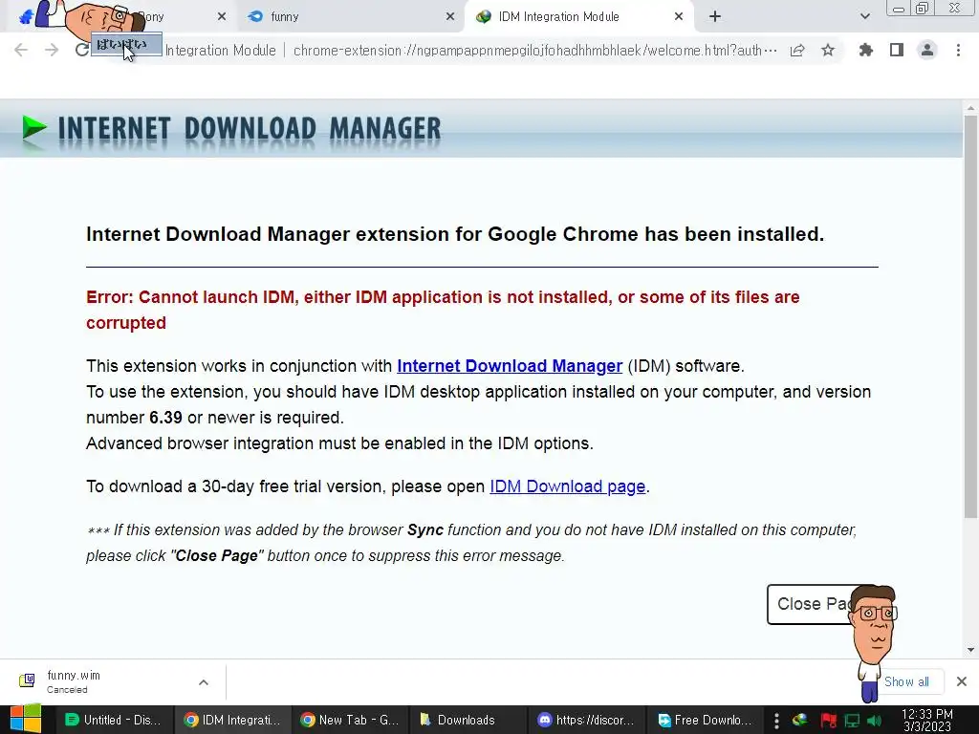The image size is (979, 734).
Task: Click the Close Page button
Action: tap(813, 604)
